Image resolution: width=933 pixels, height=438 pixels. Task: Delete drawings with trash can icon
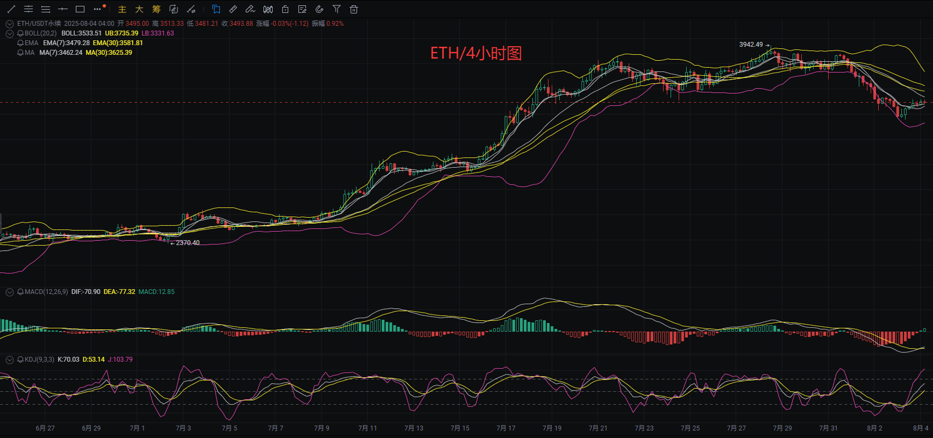[x=354, y=9]
